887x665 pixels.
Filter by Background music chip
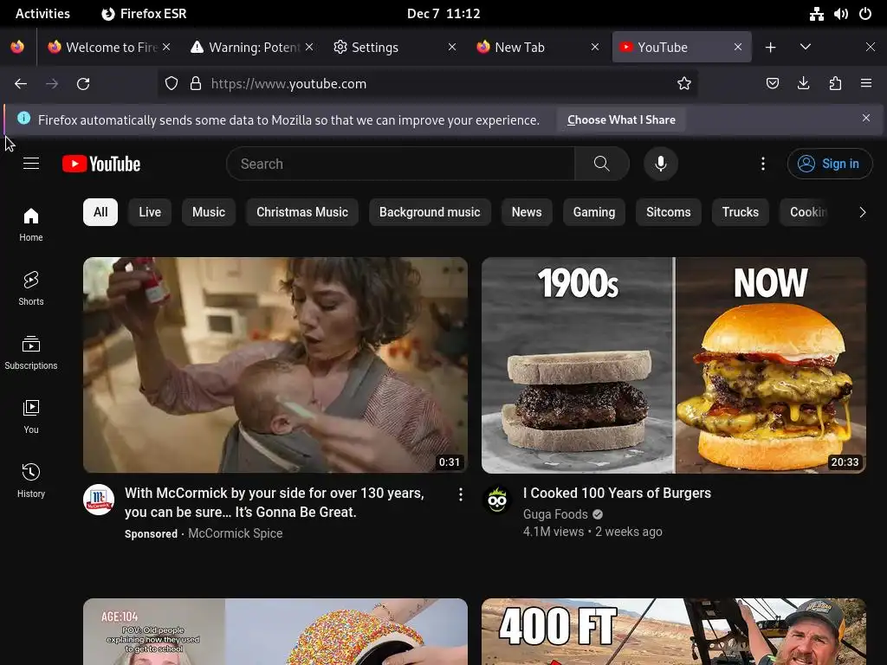click(430, 212)
